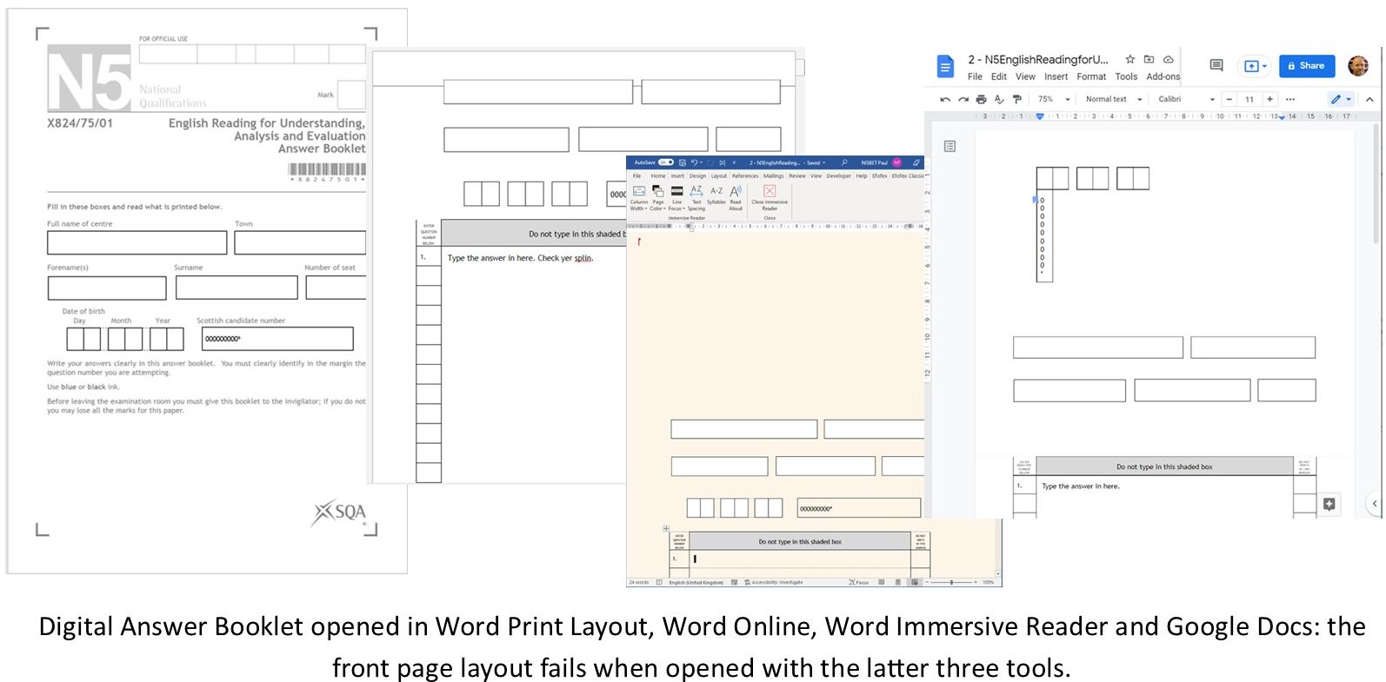
Task: Redo action in Google Docs
Action: pyautogui.click(x=963, y=99)
